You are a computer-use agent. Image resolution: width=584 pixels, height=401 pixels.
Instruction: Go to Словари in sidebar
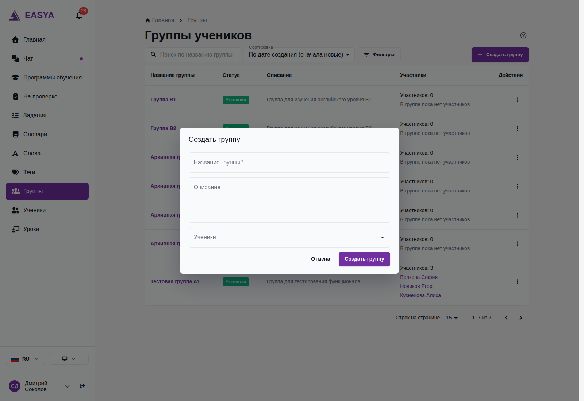(47, 135)
